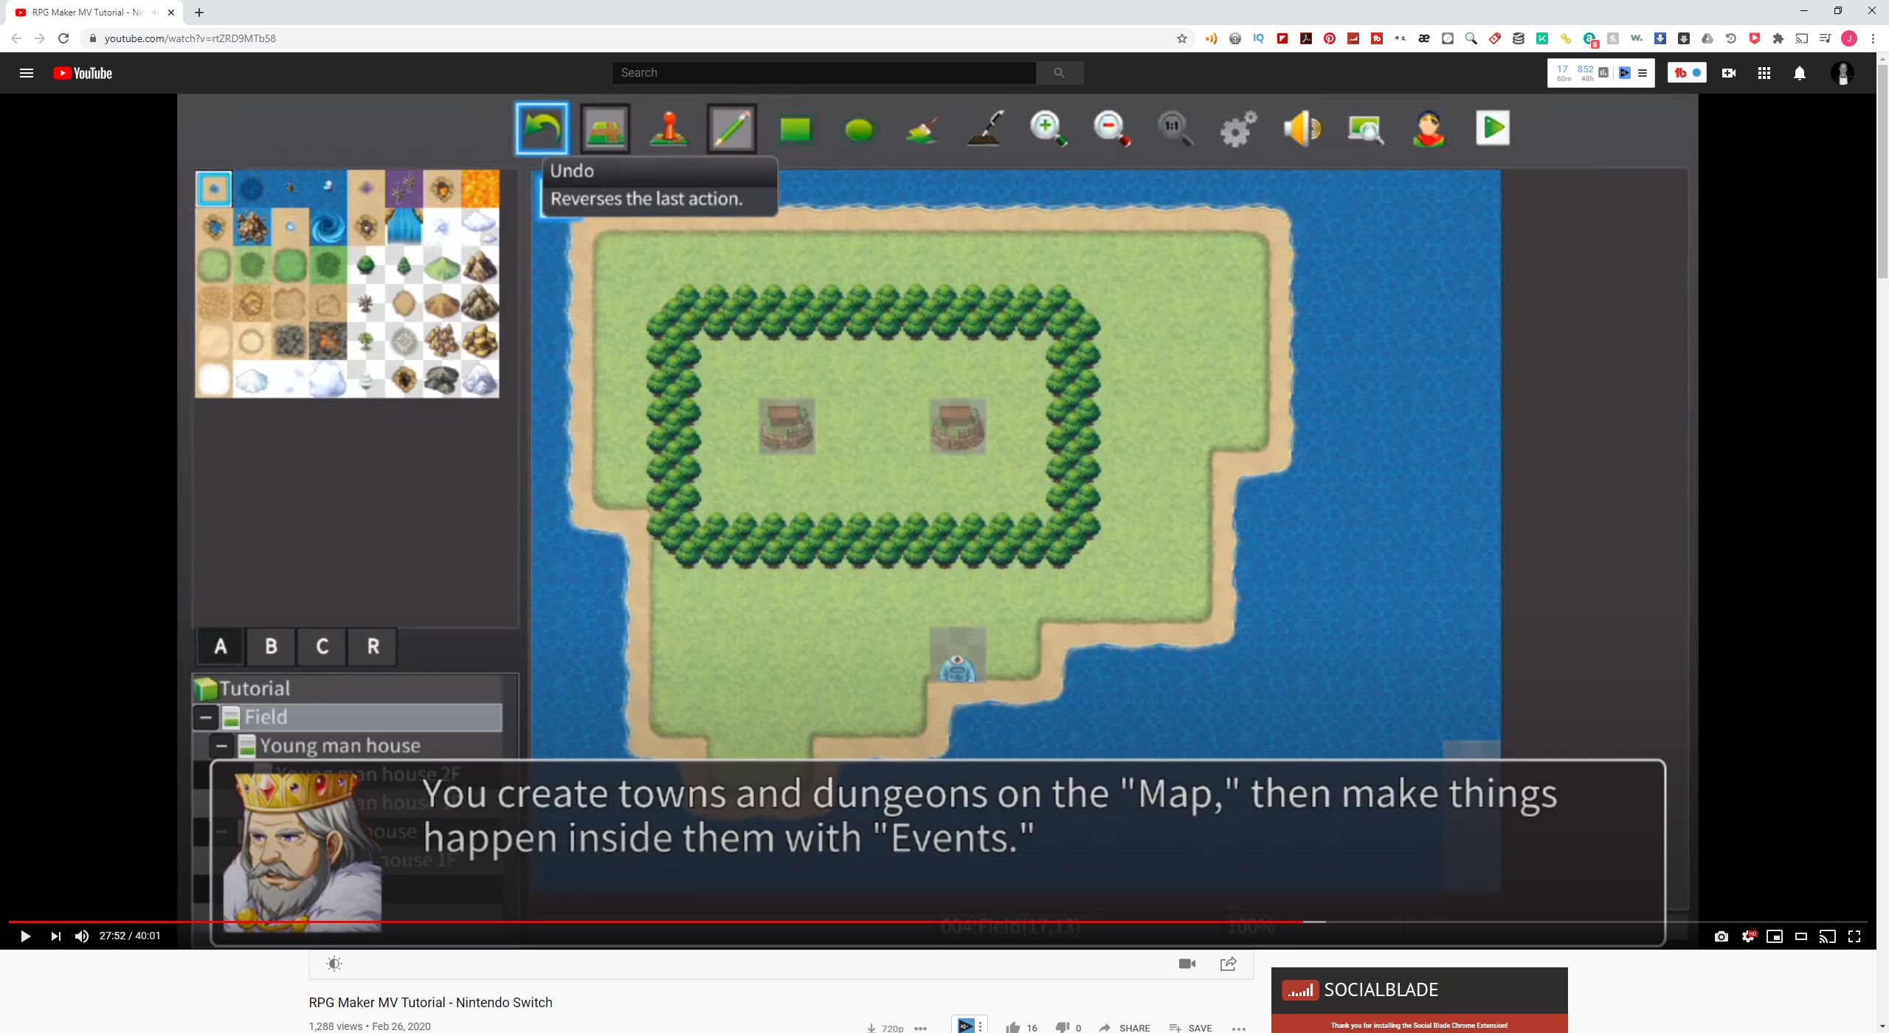The height and width of the screenshot is (1033, 1889).
Task: Open the Character Generator icon
Action: point(1429,128)
